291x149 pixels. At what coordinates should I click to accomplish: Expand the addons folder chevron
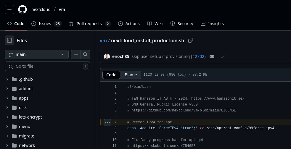point(7,89)
